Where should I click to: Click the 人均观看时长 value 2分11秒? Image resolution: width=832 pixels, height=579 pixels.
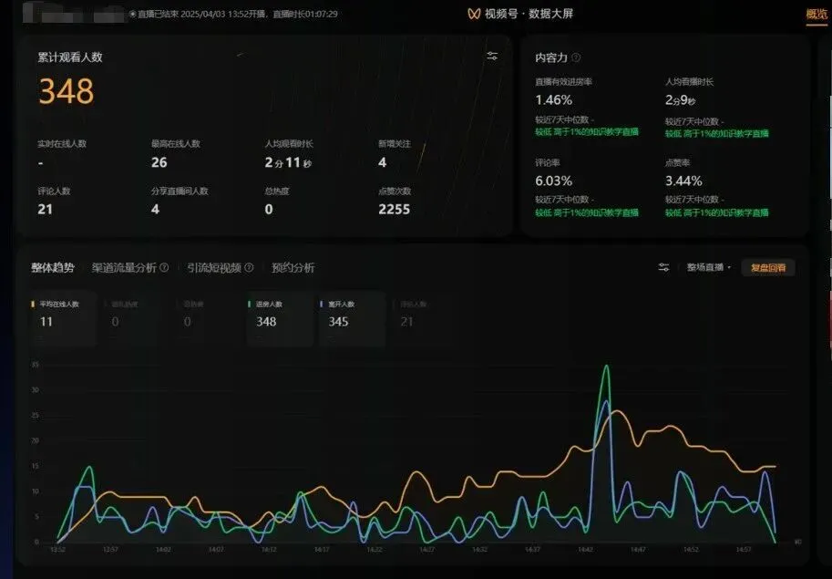point(288,162)
